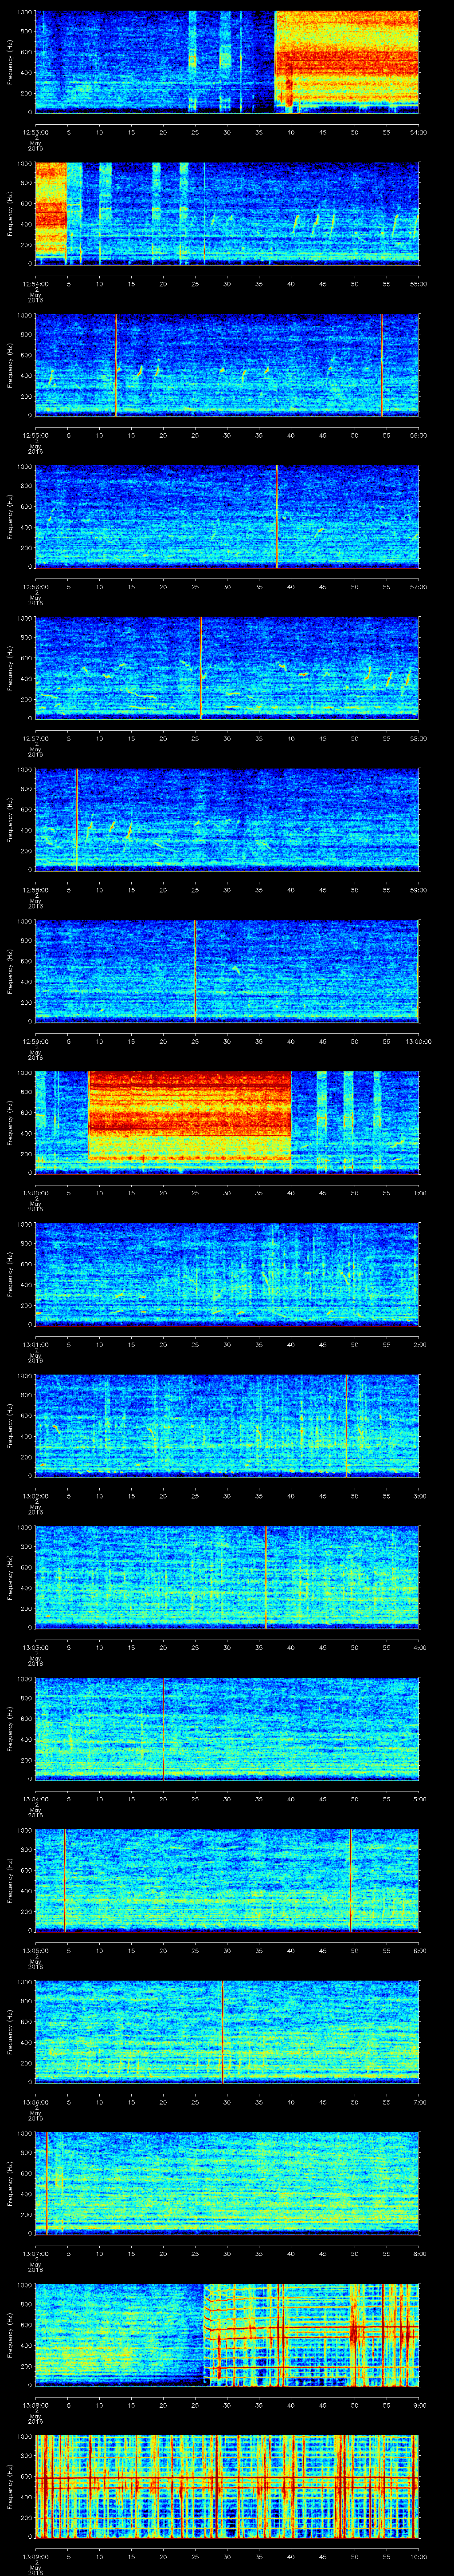
Task: Click the 13:01:00 start time label
Action: (35, 1344)
